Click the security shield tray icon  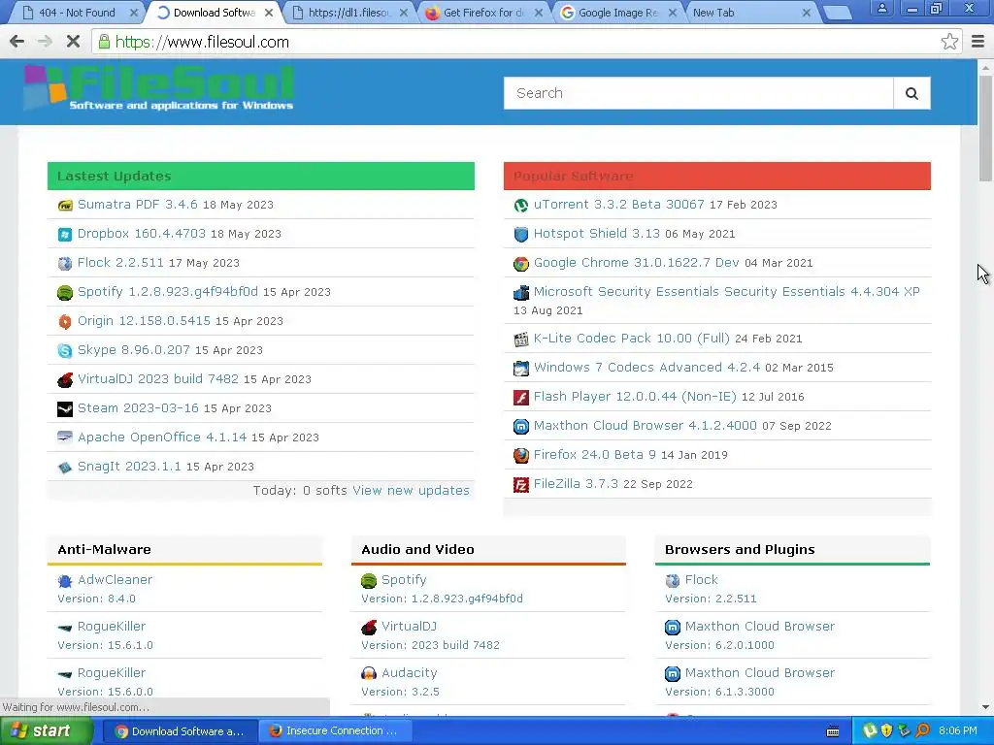[x=886, y=731]
